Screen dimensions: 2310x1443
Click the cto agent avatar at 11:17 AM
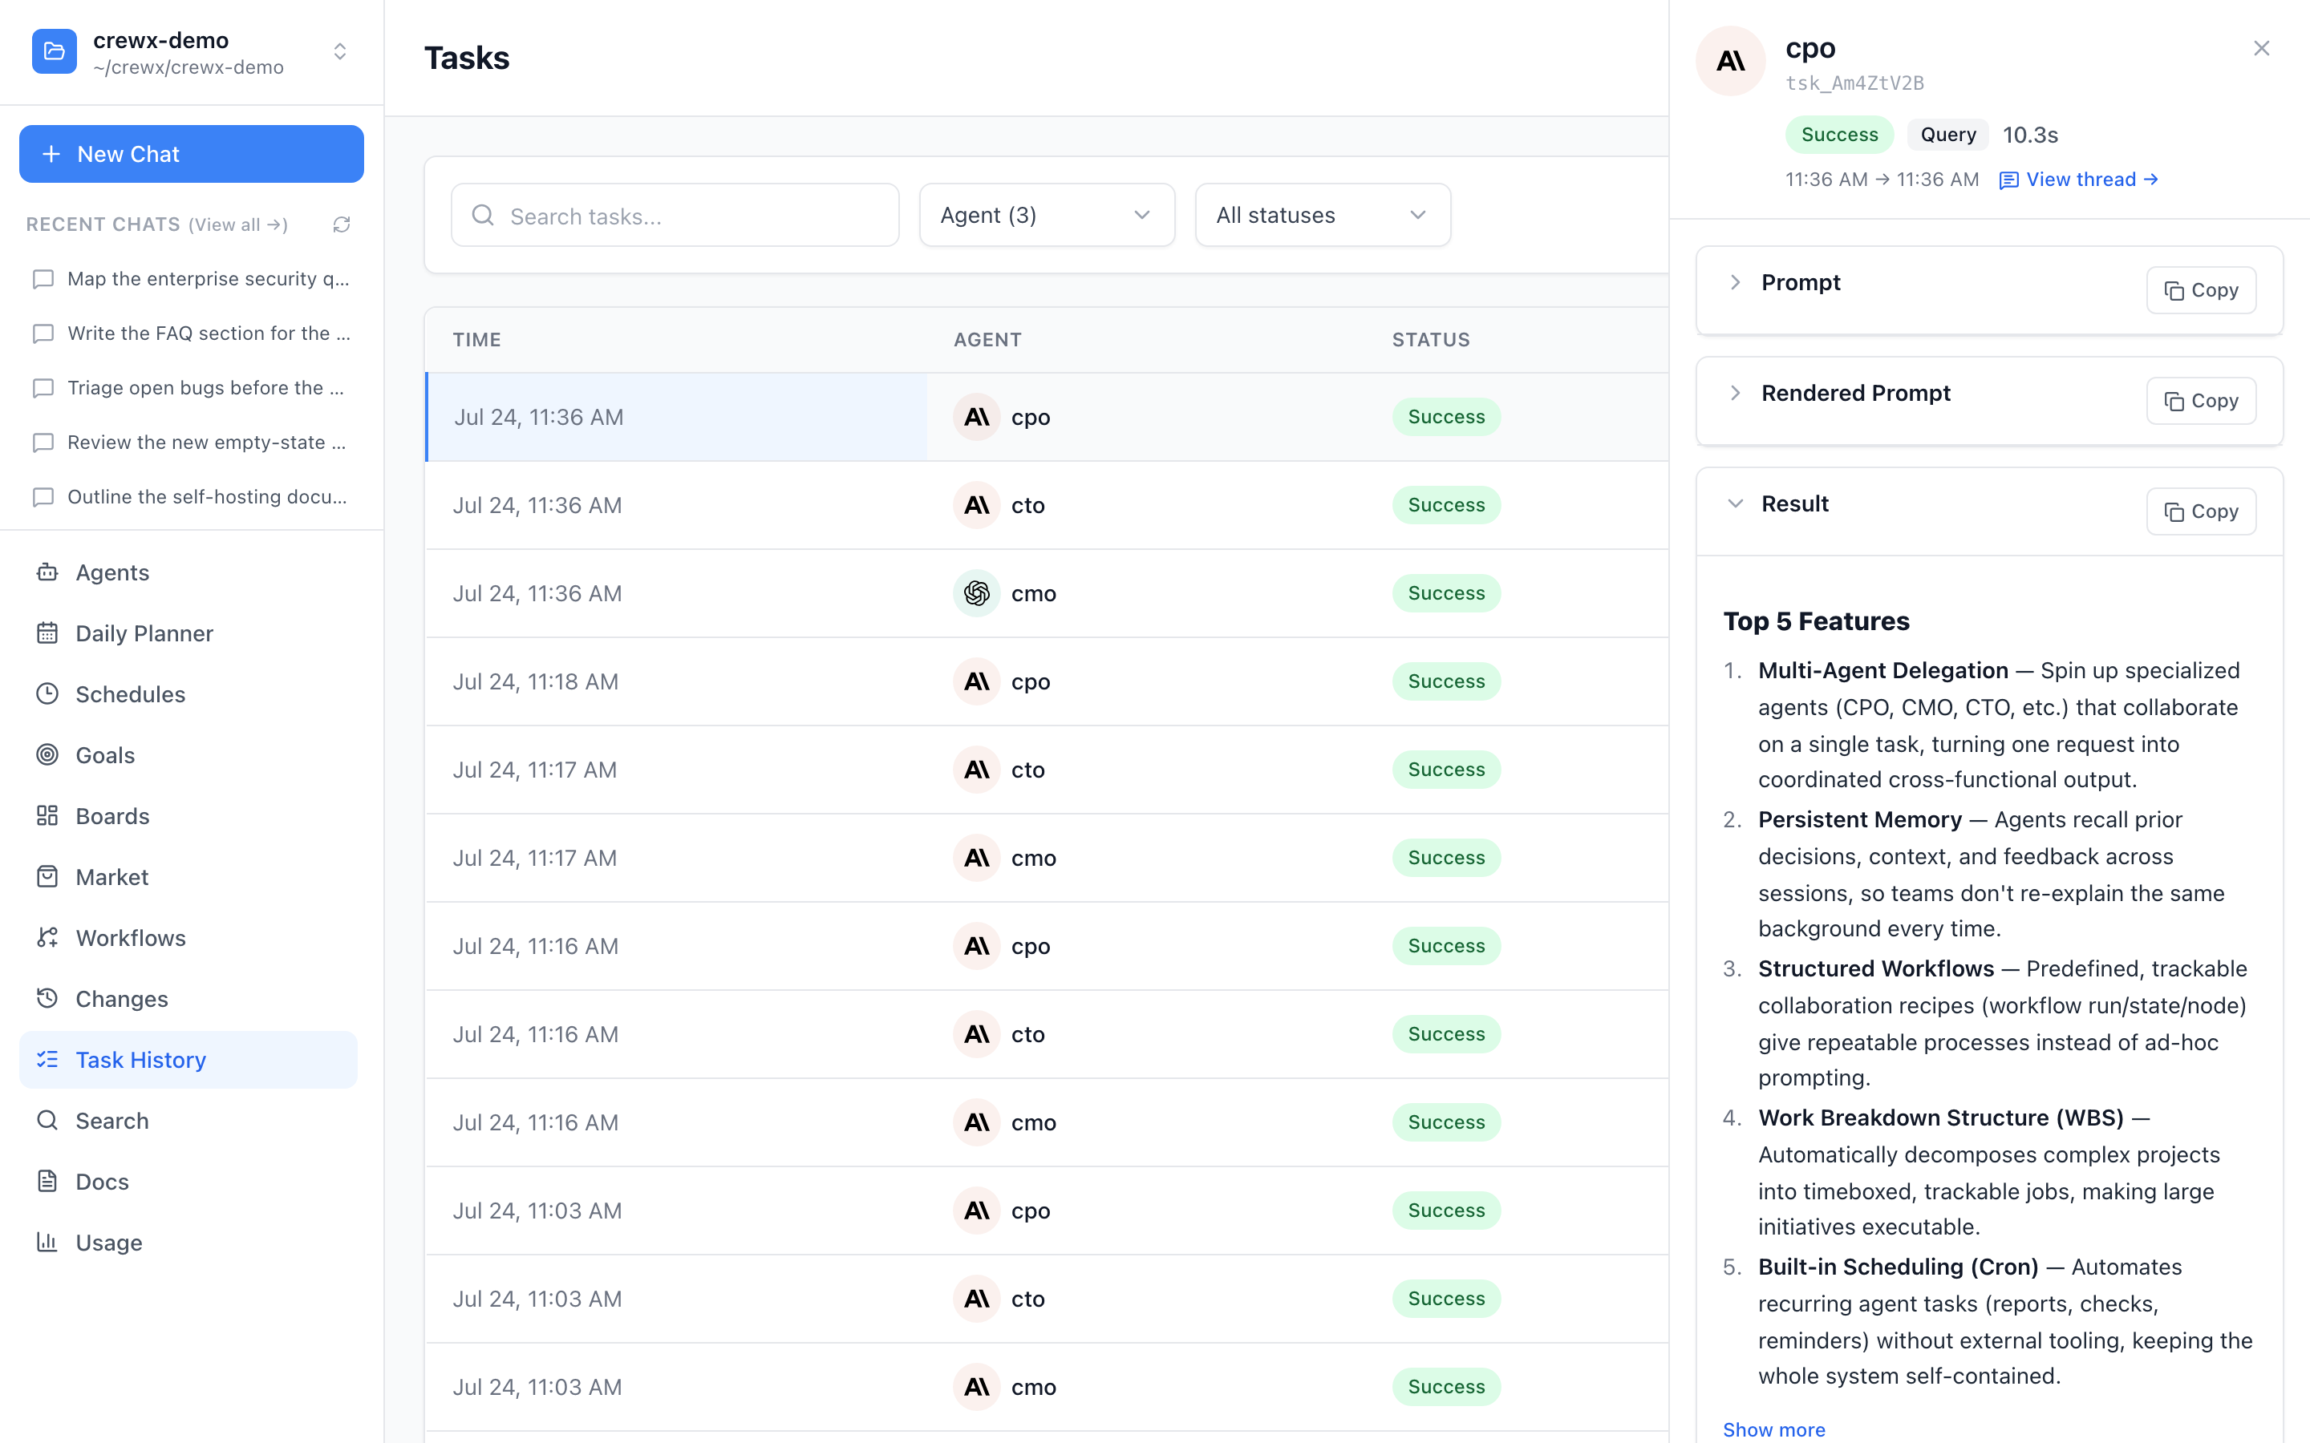point(976,770)
